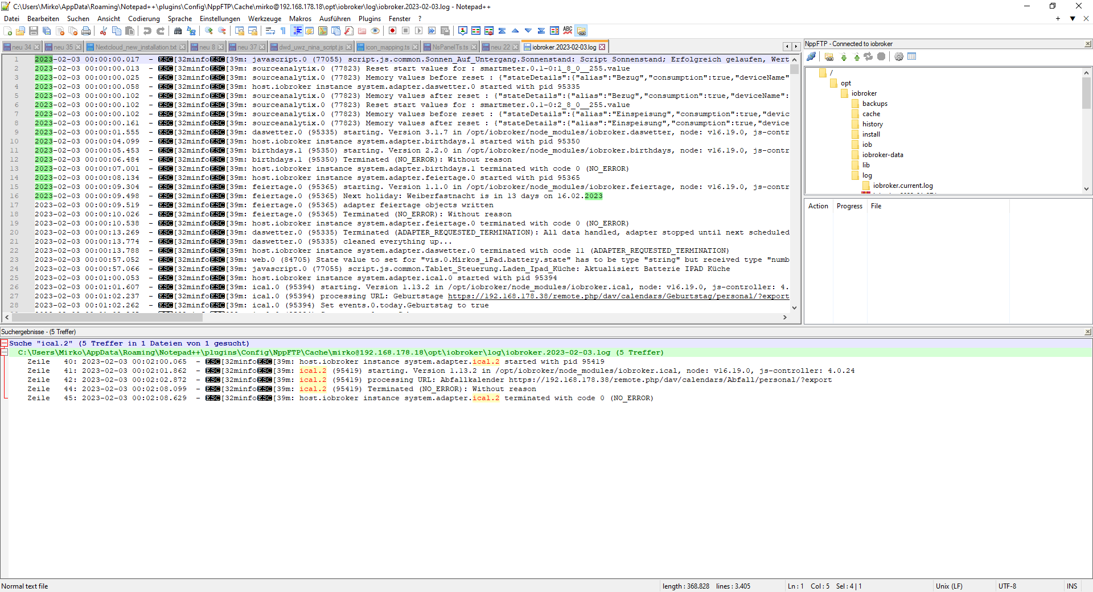The height and width of the screenshot is (592, 1093).
Task: Click the Progress column header in NppFTP queue
Action: 849,206
